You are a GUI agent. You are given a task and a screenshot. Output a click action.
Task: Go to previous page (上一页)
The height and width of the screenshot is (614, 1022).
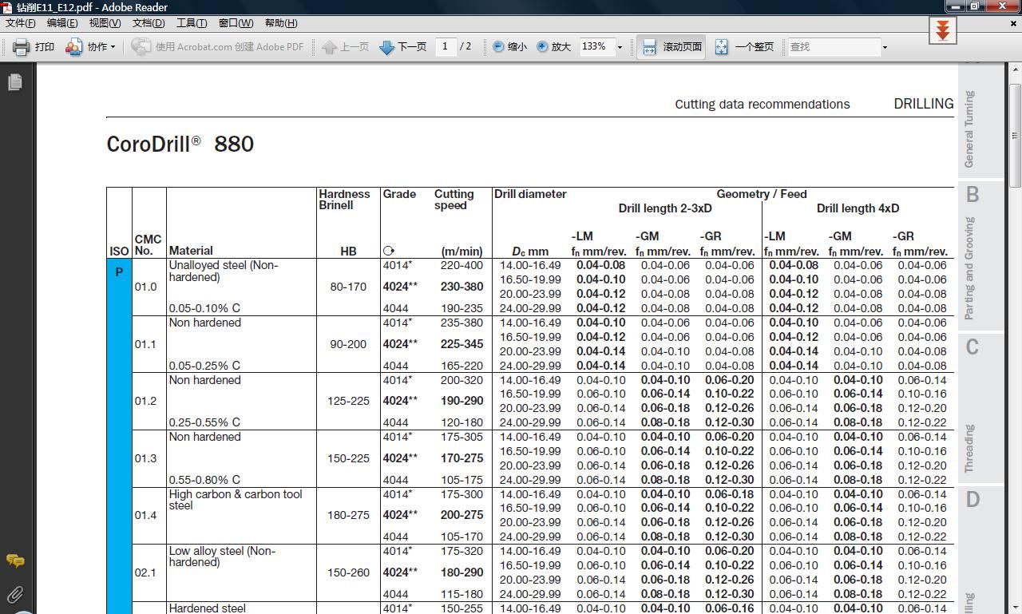(x=345, y=47)
